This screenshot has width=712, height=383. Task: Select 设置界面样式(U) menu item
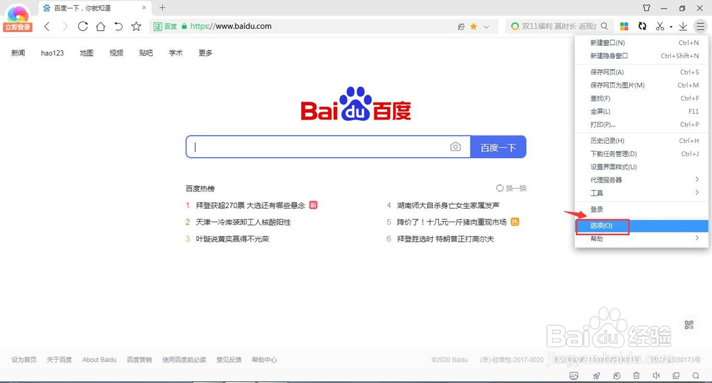click(642, 167)
